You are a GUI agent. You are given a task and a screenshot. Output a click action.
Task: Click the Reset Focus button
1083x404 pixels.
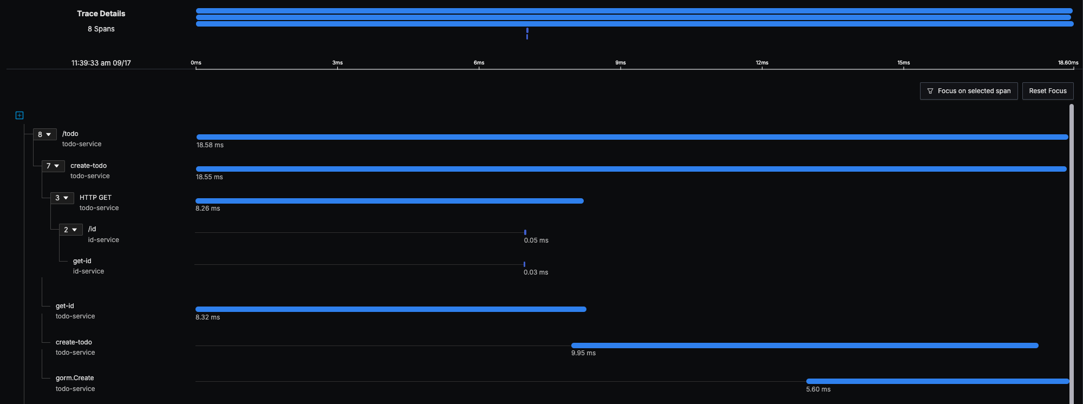pos(1048,91)
